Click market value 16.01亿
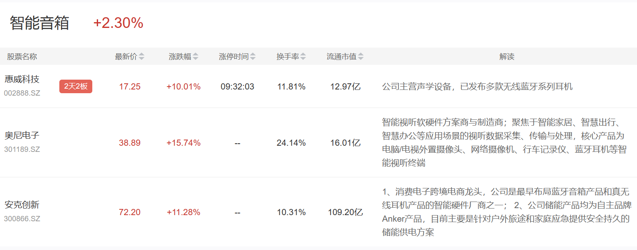This screenshot has height=250, width=637. pos(345,143)
